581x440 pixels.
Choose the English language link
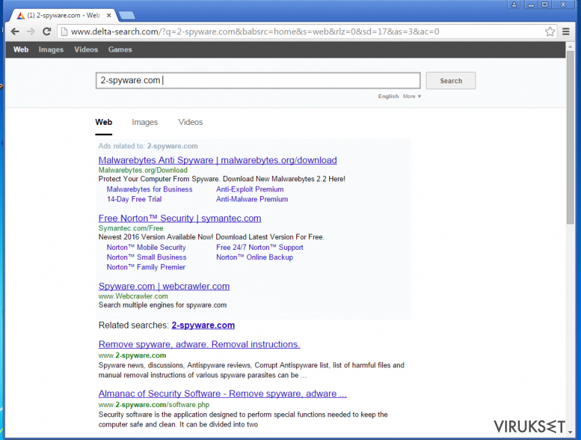click(388, 96)
